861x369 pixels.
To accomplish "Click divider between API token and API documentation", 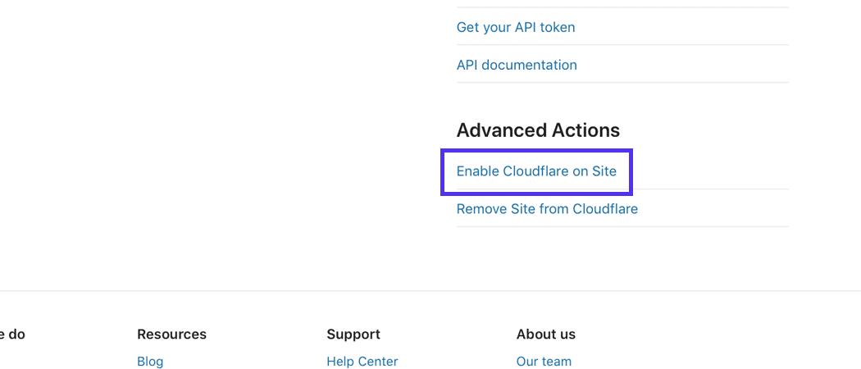I will (x=622, y=45).
